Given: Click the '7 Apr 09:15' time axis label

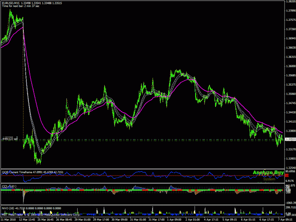Looking at the screenshot, I should pyautogui.click(x=285, y=220).
